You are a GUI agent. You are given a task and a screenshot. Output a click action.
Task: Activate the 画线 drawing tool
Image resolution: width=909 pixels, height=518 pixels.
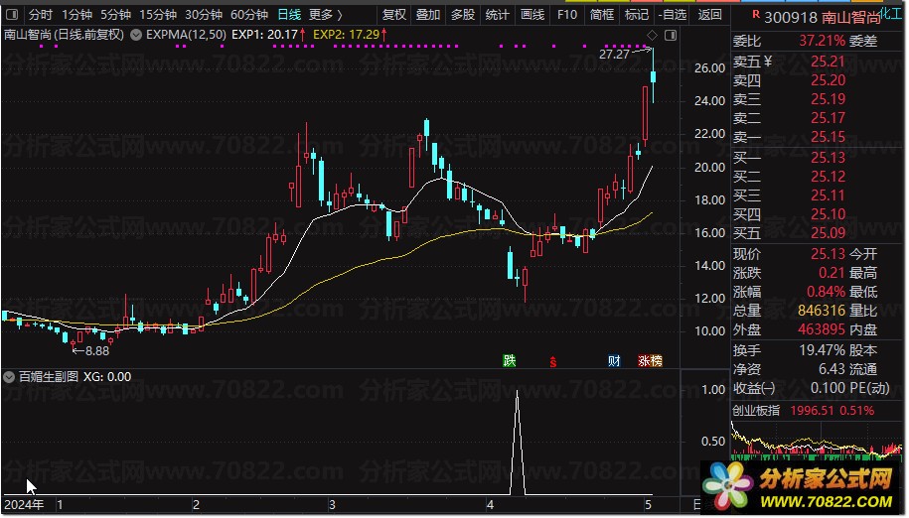(532, 15)
